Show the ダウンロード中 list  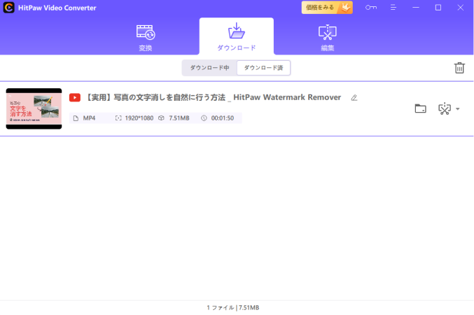click(x=209, y=68)
